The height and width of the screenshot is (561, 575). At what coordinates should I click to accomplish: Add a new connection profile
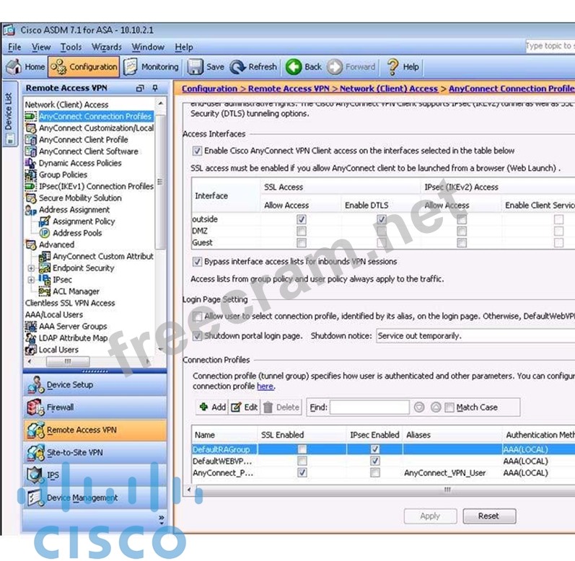pos(212,407)
